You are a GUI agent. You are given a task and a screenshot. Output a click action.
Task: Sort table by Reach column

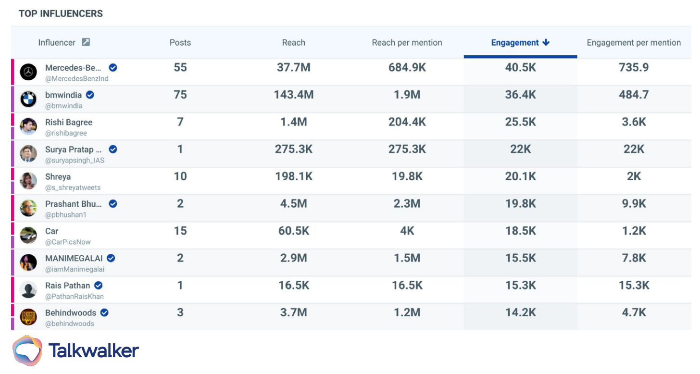293,42
